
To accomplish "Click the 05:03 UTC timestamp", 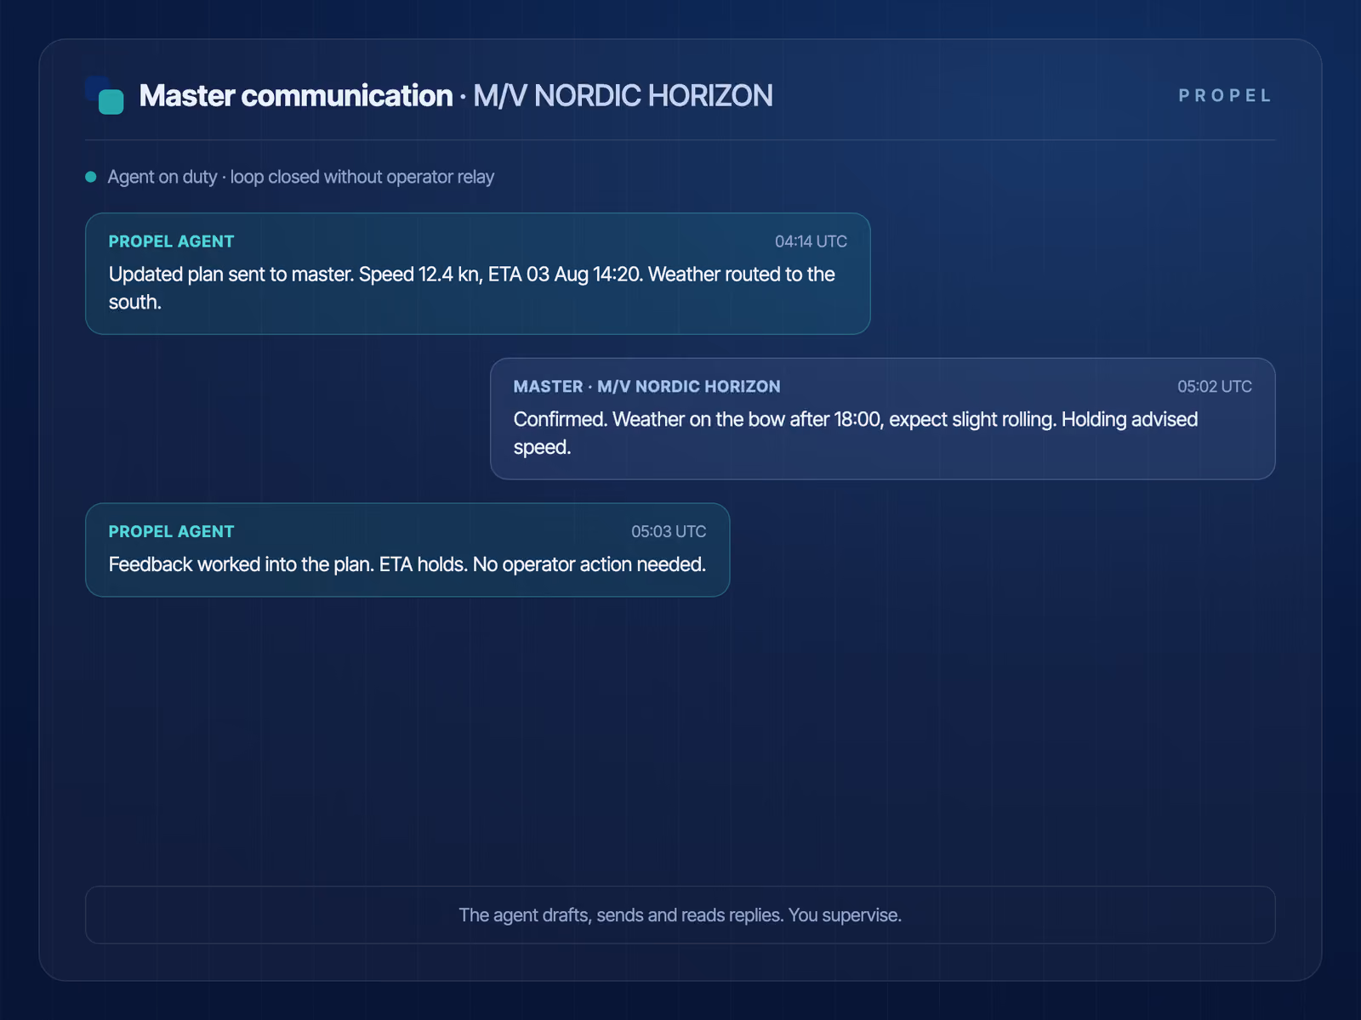I will (x=669, y=531).
